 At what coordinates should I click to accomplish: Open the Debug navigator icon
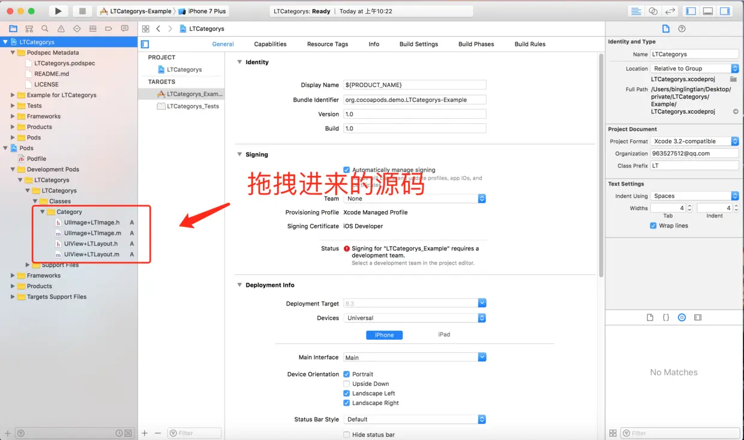point(92,29)
